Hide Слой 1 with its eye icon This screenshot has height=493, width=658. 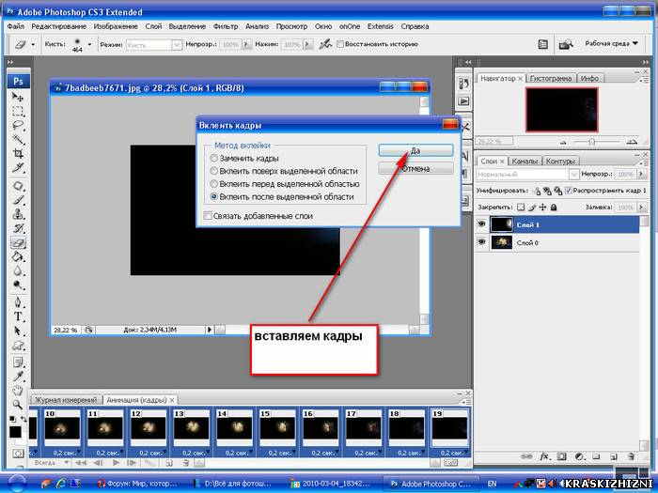(x=481, y=224)
